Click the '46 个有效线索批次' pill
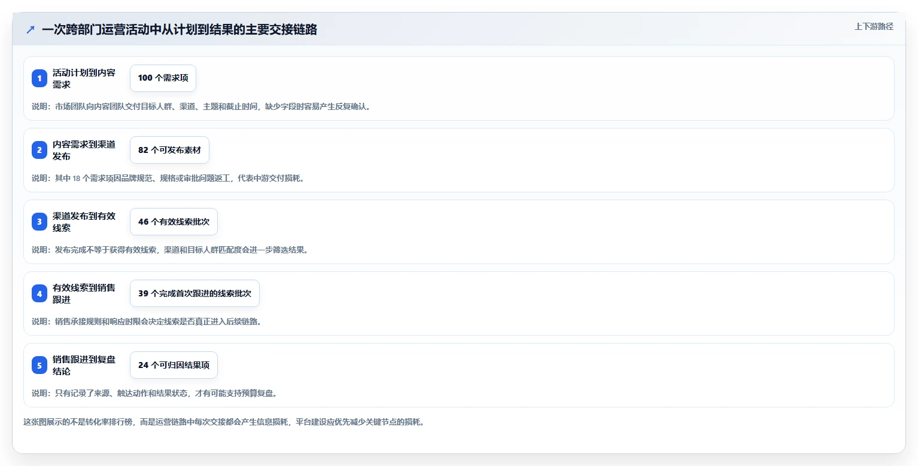 174,222
